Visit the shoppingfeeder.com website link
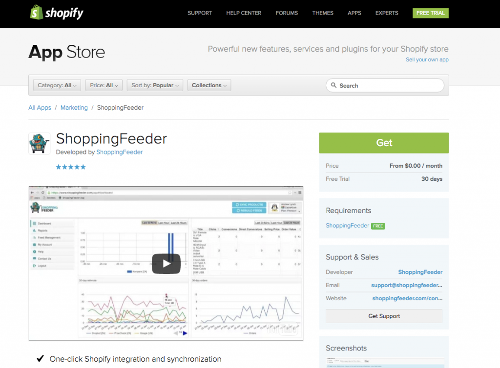500x368 pixels. click(407, 298)
